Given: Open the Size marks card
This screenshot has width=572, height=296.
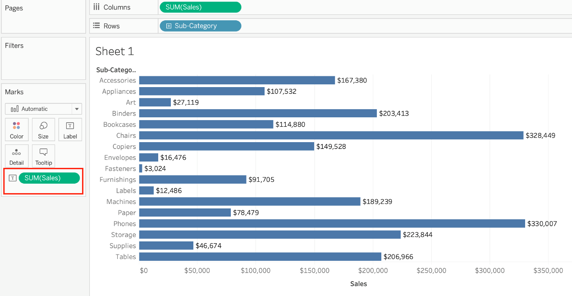Looking at the screenshot, I should (43, 130).
